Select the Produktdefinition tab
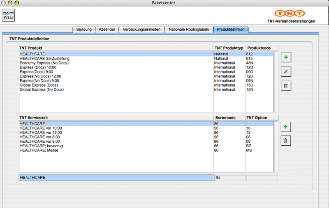Screen dimensions: 329x208 click(231, 30)
